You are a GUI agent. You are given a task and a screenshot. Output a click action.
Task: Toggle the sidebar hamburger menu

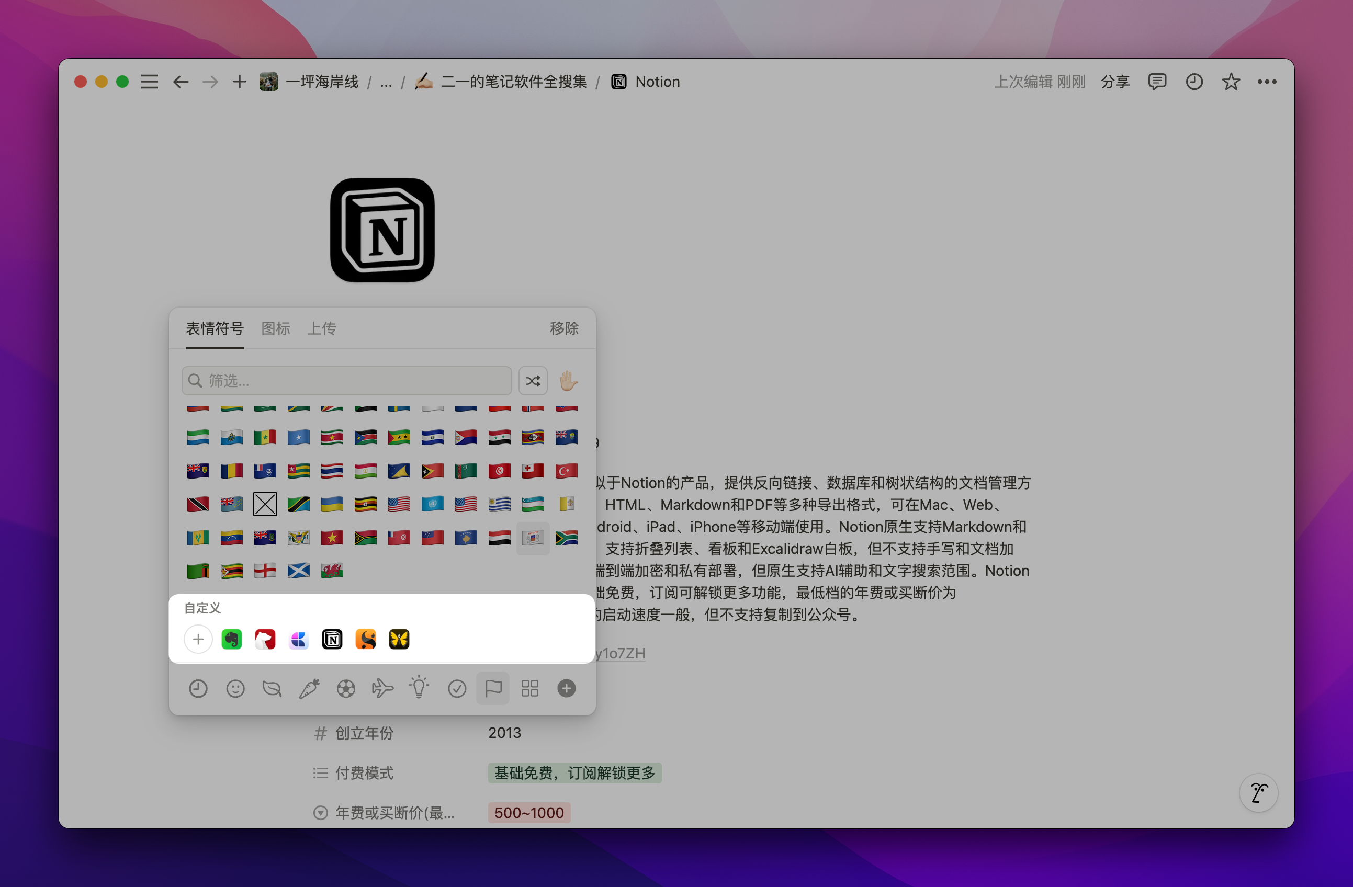click(x=150, y=83)
